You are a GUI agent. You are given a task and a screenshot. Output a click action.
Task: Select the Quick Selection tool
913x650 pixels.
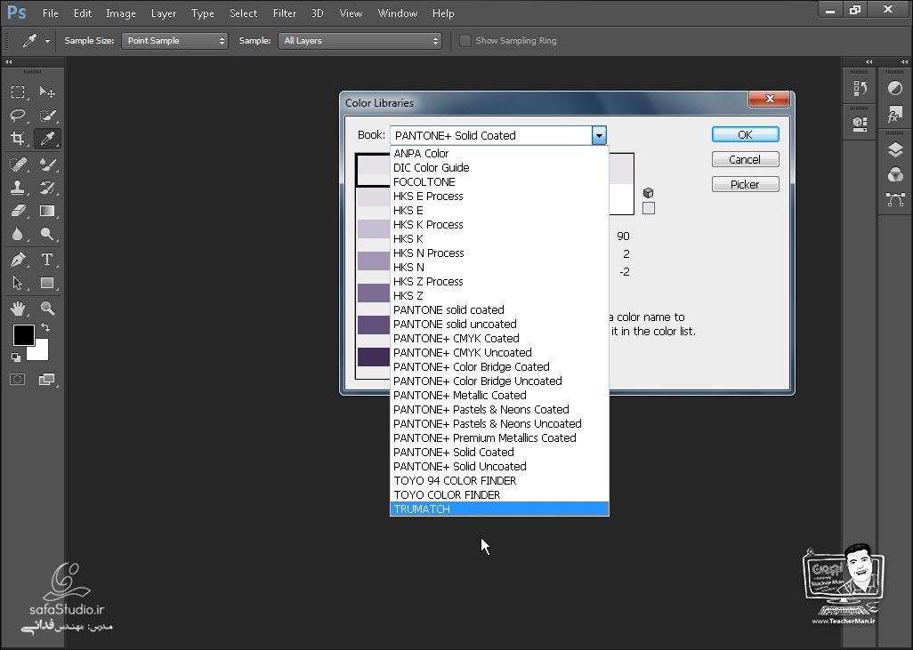[47, 116]
